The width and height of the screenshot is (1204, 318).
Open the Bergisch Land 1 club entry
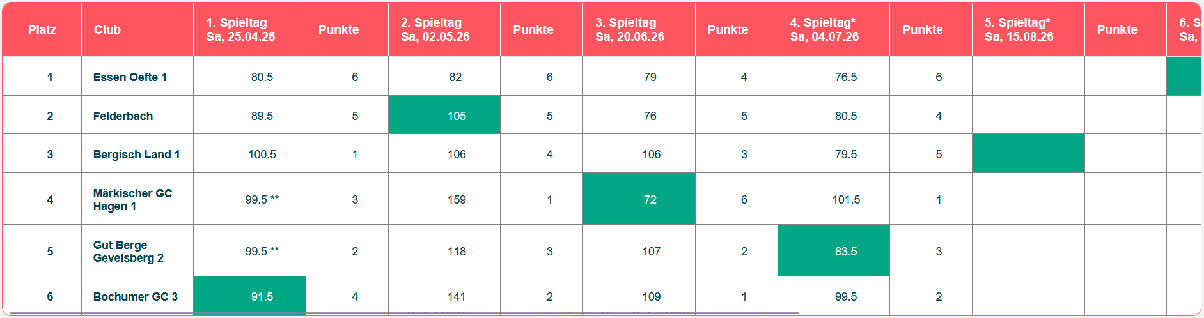pos(136,155)
